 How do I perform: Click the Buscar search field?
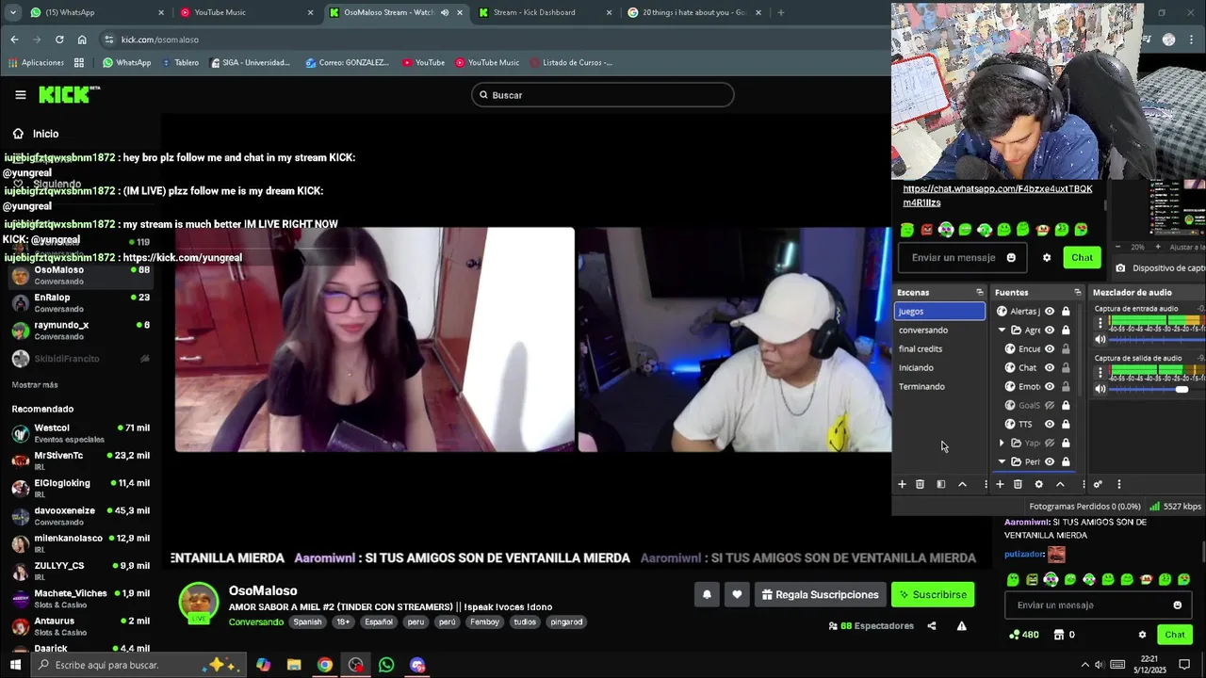(x=603, y=95)
